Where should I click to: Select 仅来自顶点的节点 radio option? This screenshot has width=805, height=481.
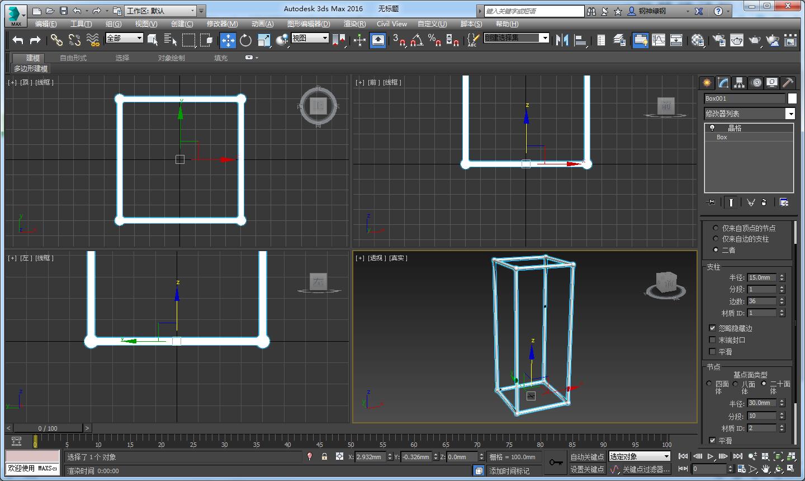coord(716,228)
